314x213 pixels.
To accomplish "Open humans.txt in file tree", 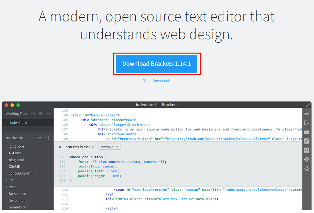I will click(18, 207).
